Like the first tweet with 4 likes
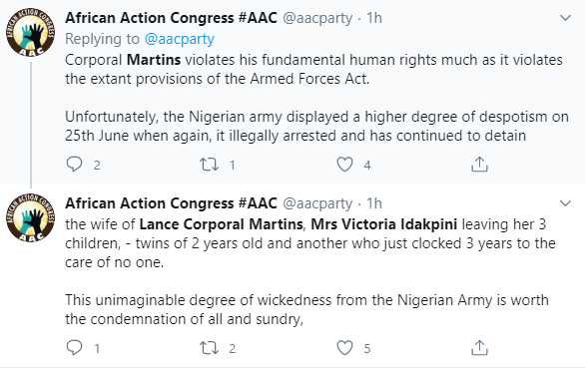This screenshot has width=585, height=369. tap(344, 165)
